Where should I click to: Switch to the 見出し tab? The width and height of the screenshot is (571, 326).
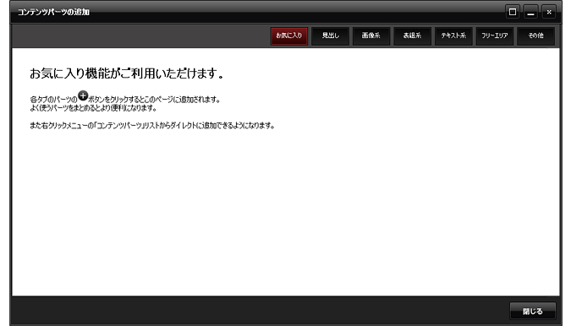coord(330,35)
